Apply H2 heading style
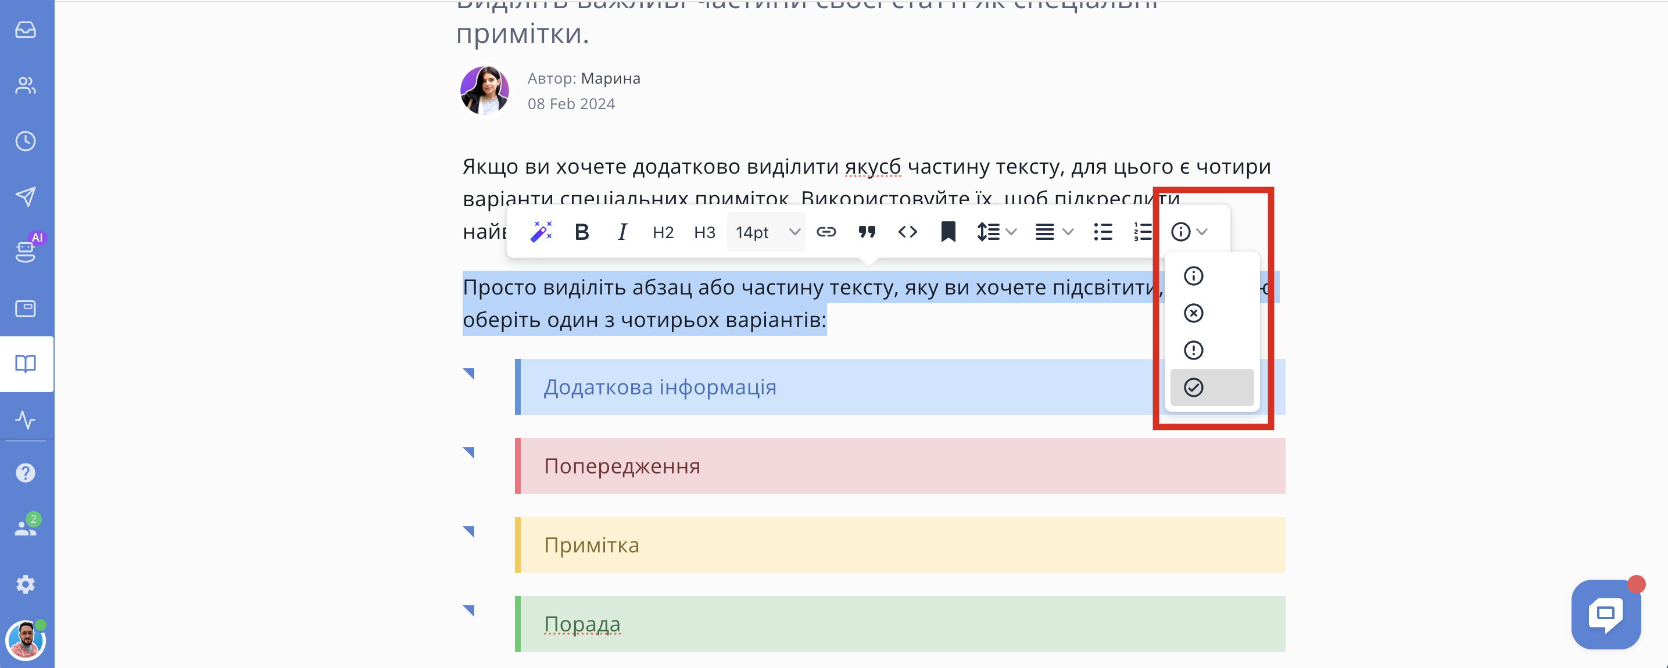The image size is (1668, 668). (x=663, y=232)
